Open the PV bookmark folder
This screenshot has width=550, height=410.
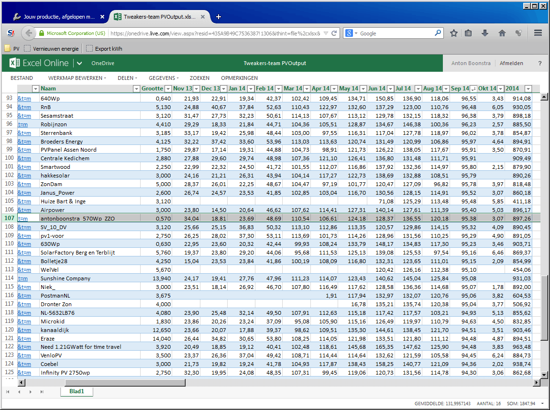12,49
